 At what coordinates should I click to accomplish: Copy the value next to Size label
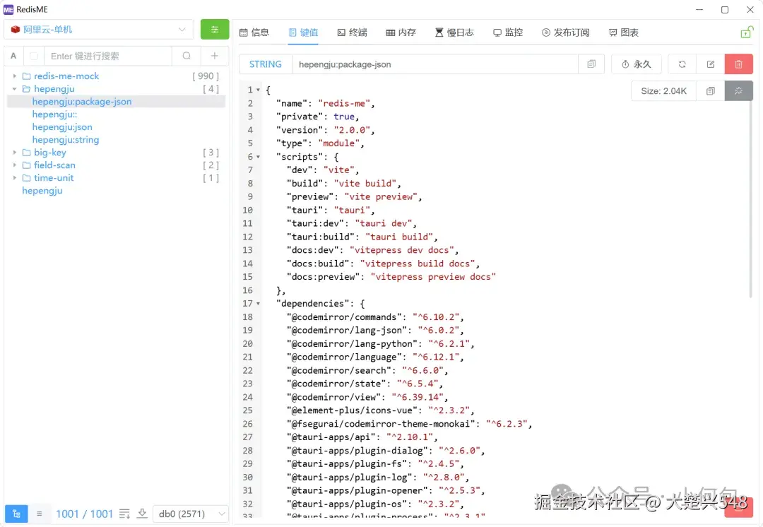[x=711, y=91]
